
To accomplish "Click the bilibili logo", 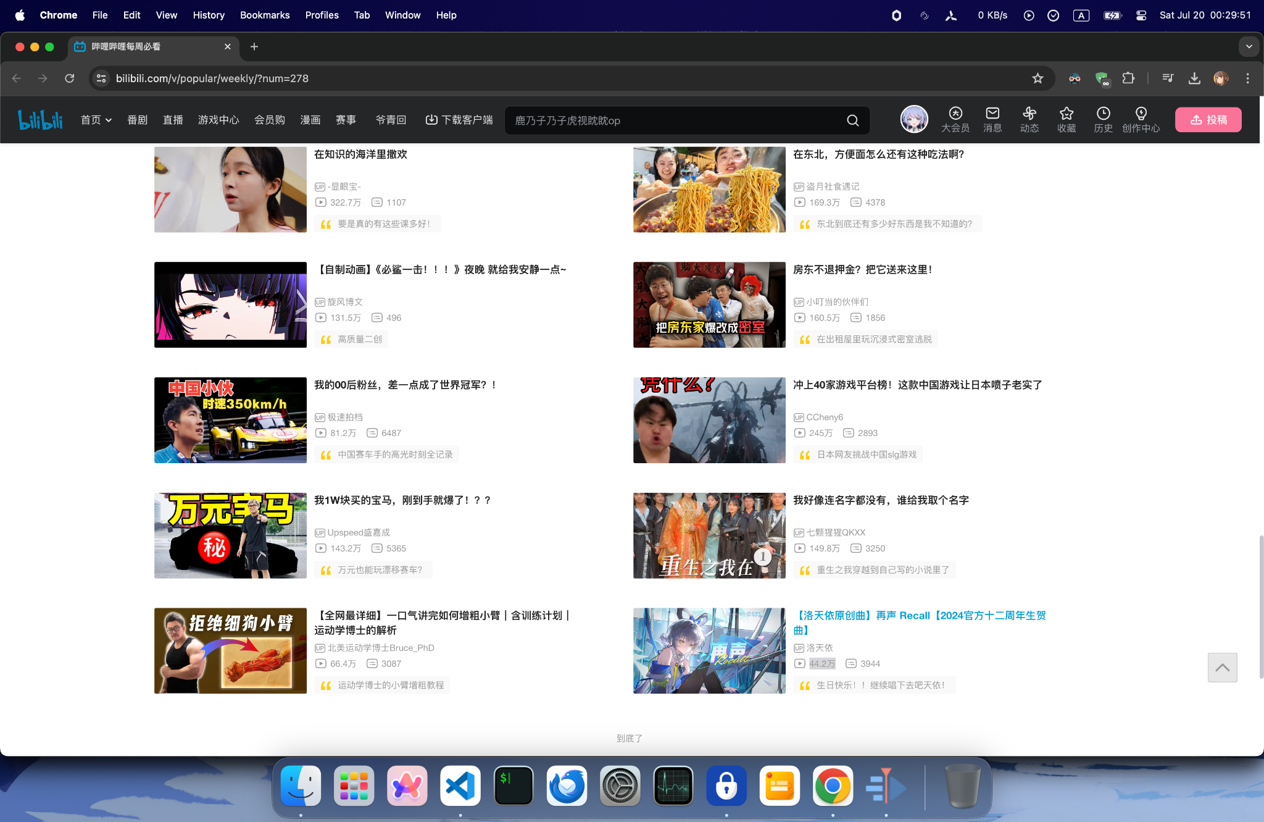I will 40,119.
